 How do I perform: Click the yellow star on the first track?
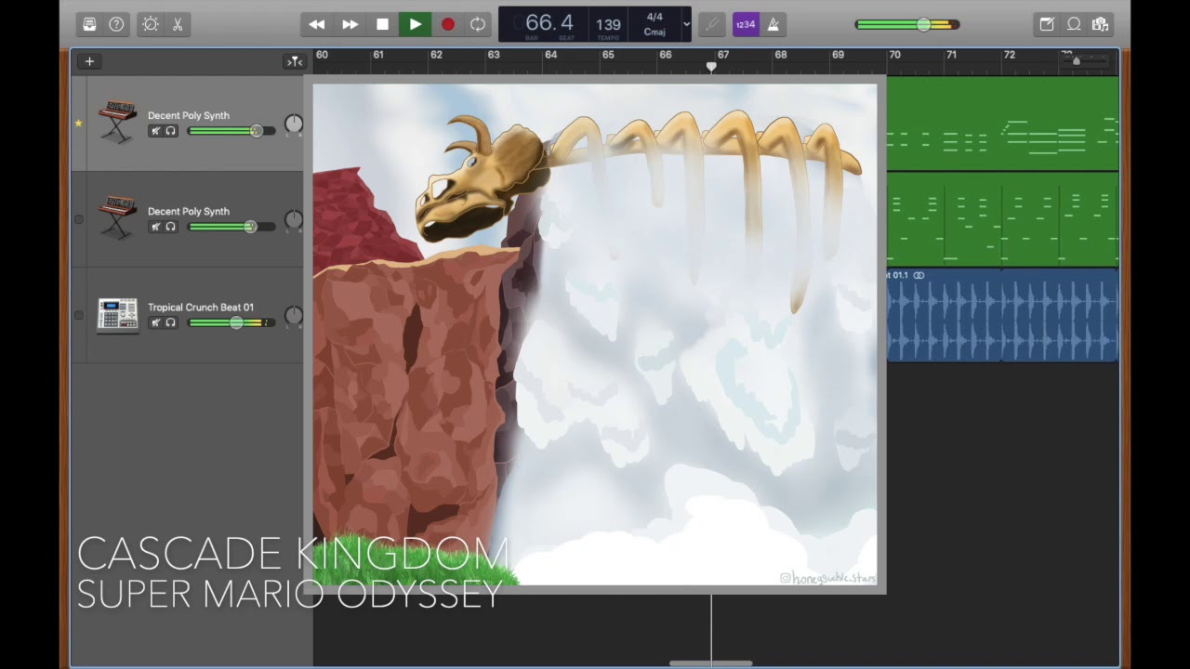pos(78,124)
